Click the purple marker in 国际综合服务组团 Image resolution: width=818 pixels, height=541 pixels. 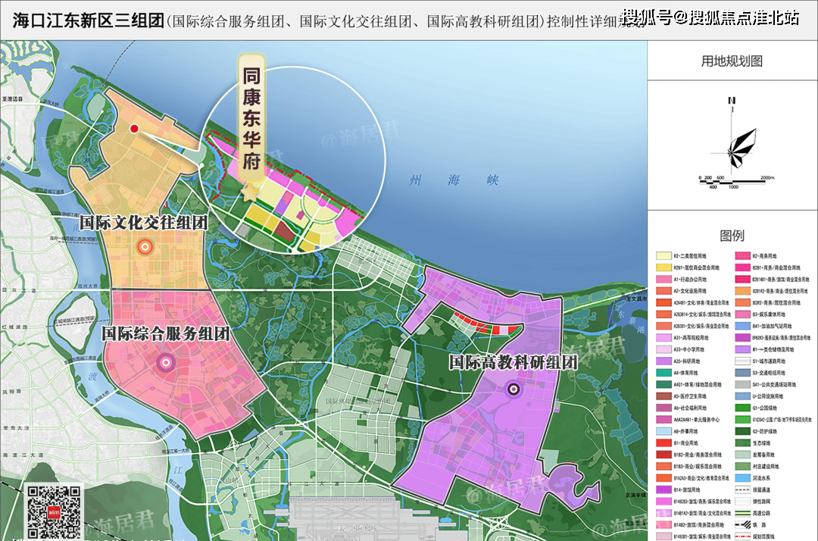(165, 363)
